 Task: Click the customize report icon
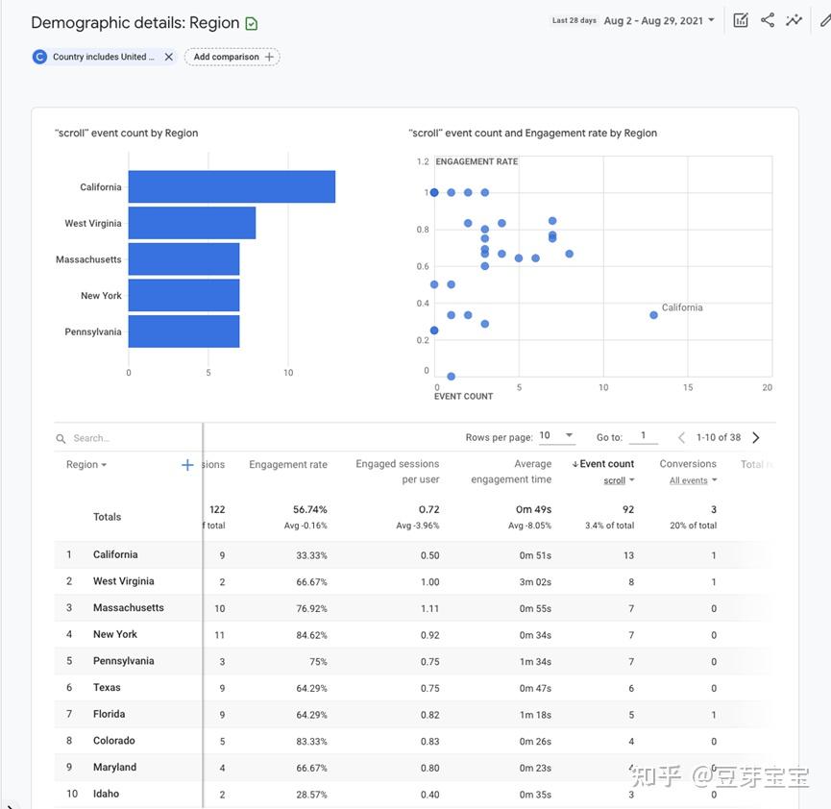click(x=740, y=19)
